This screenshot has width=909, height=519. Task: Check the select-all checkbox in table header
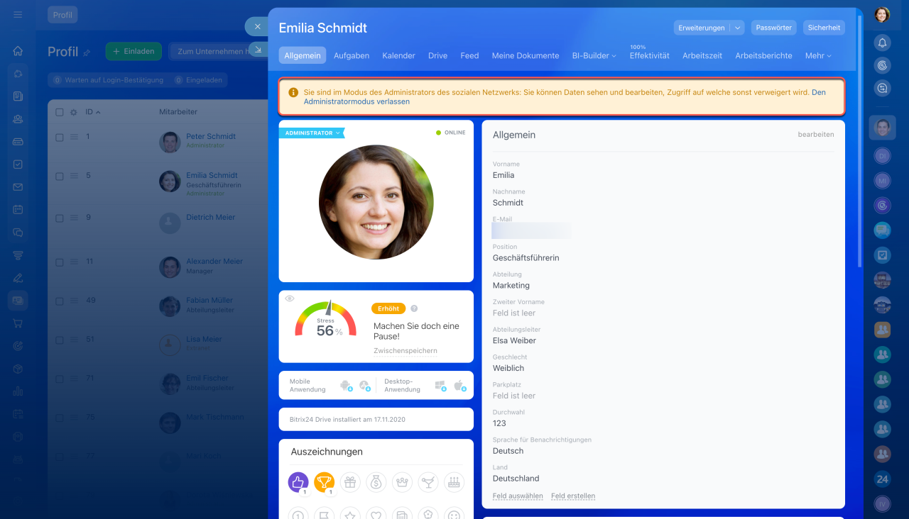pyautogui.click(x=59, y=112)
